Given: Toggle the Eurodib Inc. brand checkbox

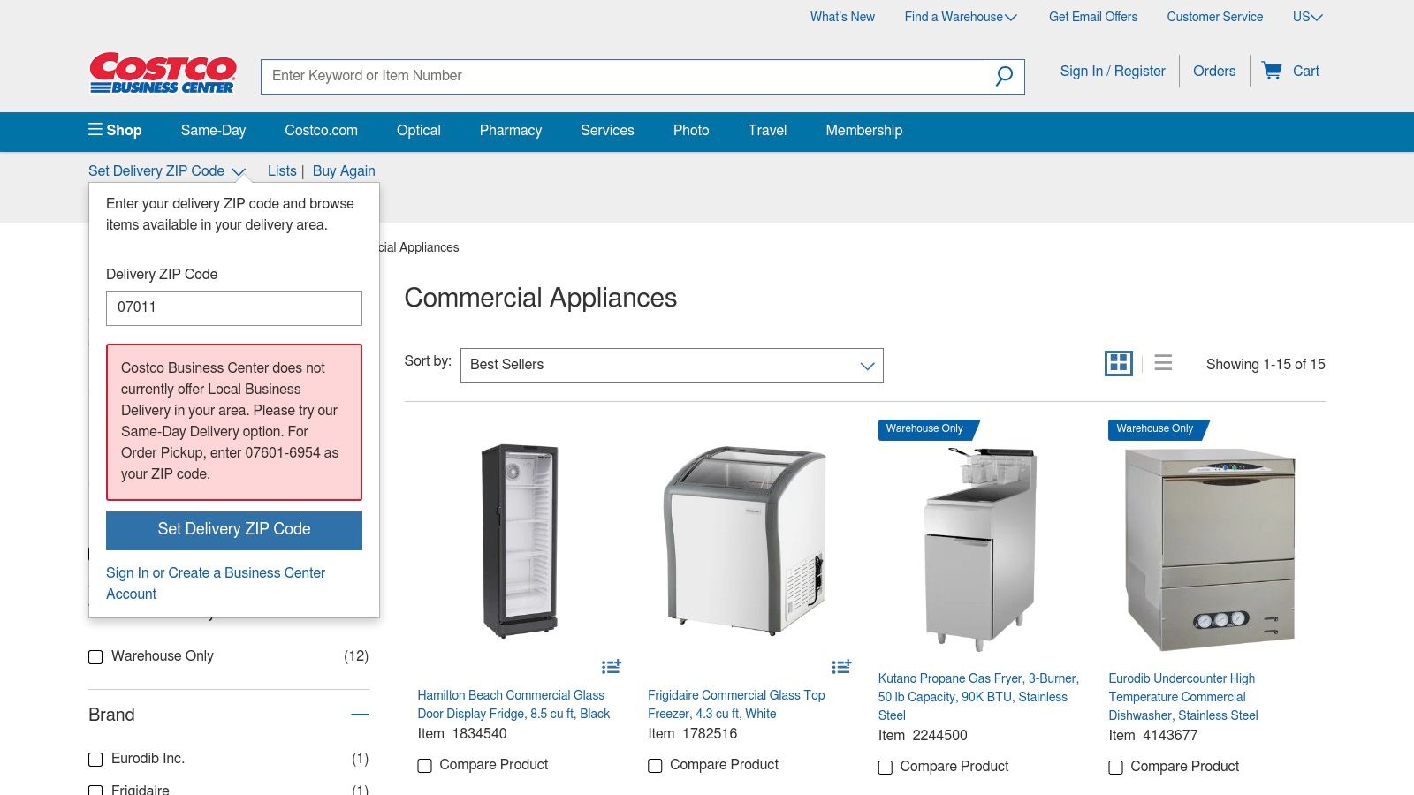Looking at the screenshot, I should tap(95, 760).
